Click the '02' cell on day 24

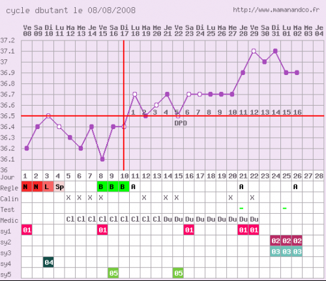pos(275,241)
